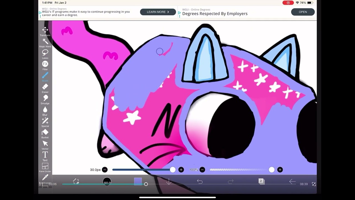Increase brush size with plus button
Screen dimensions: 355x200
tap(181, 170)
